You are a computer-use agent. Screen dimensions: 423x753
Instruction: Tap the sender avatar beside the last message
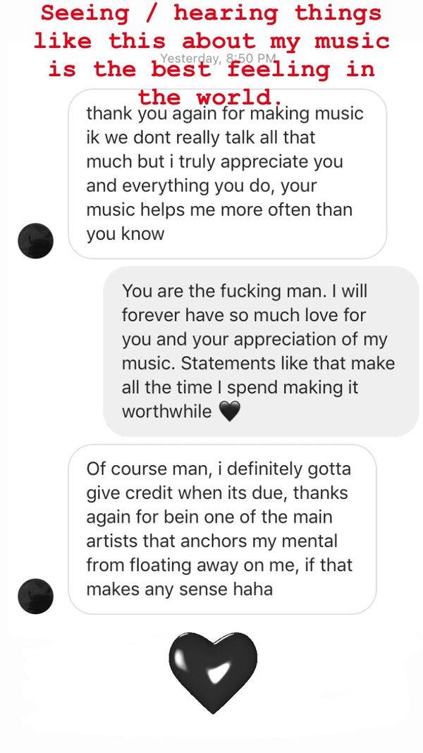pyautogui.click(x=35, y=596)
